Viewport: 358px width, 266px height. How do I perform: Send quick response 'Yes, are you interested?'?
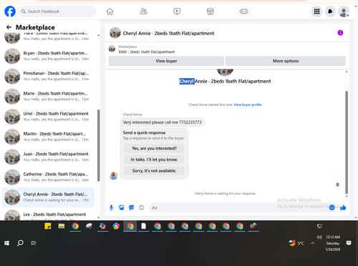[x=154, y=148]
